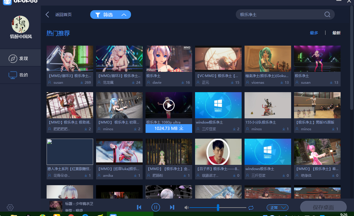The width and height of the screenshot is (354, 216).
Task: Open the 155小分队极乐净土 thumbnail
Action: pyautogui.click(x=268, y=105)
